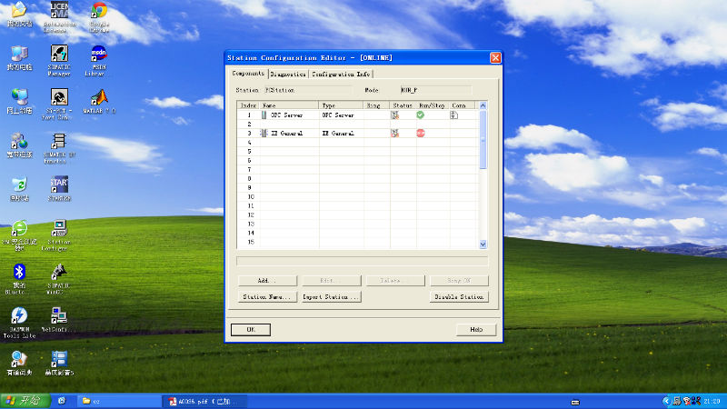
Task: Switch to the Components tab
Action: pyautogui.click(x=248, y=74)
